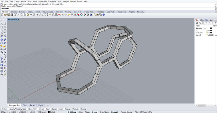Image resolution: width=217 pixels, height=113 pixels.
Task: Enable the Cen osnap checkbox
Action: pos(27,109)
